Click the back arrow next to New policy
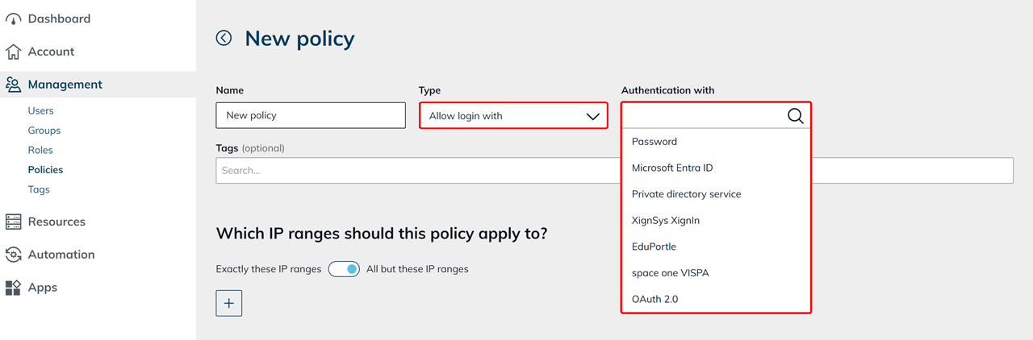 coord(224,38)
